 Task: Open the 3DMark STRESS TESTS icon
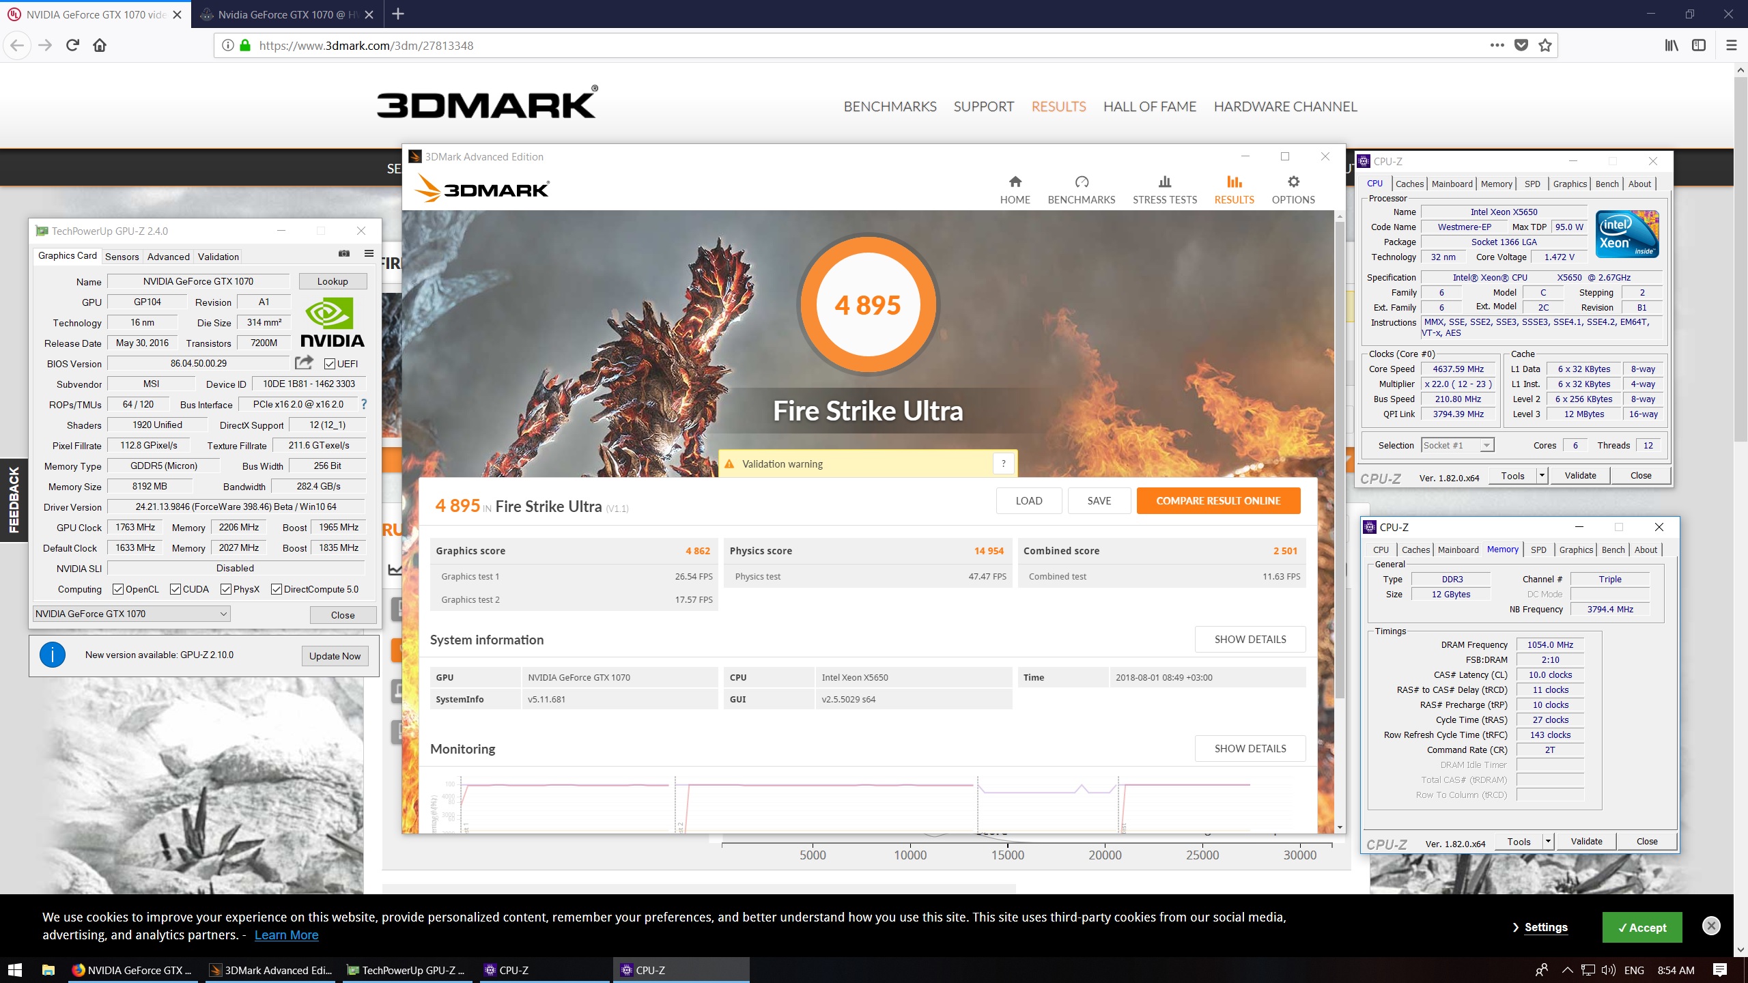pos(1165,182)
